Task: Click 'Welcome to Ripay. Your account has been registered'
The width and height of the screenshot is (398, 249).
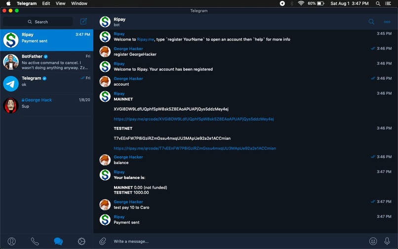Action: [163, 69]
